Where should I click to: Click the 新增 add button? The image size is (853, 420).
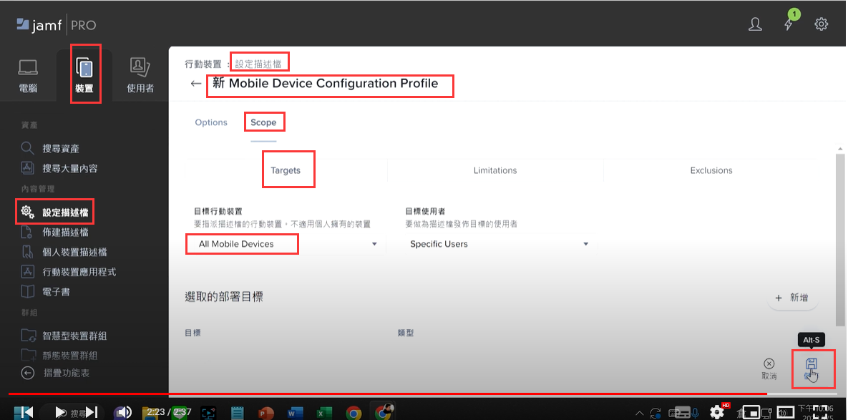[792, 298]
